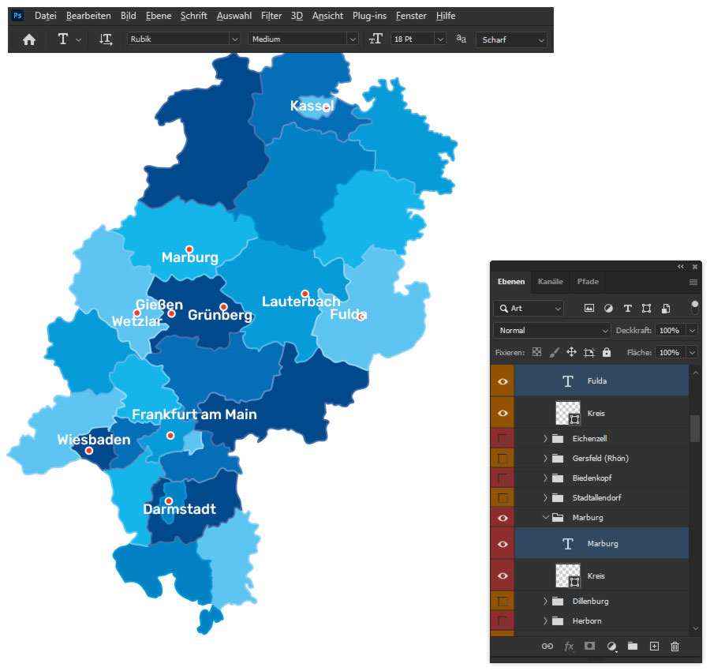Hide the Fulda text layer

click(503, 381)
